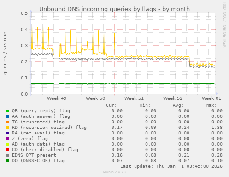
Task: Click the 'Cur:' column header
Action: [x=112, y=105]
